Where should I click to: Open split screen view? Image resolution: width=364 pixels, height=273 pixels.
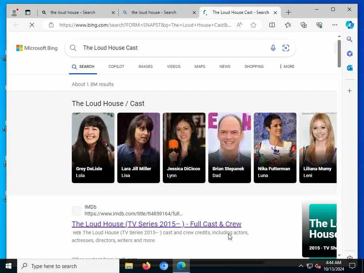coord(272,25)
